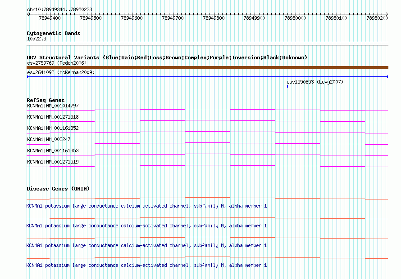Click the left arrow of the ruler
Screen dimensions: 401x279
28,14
